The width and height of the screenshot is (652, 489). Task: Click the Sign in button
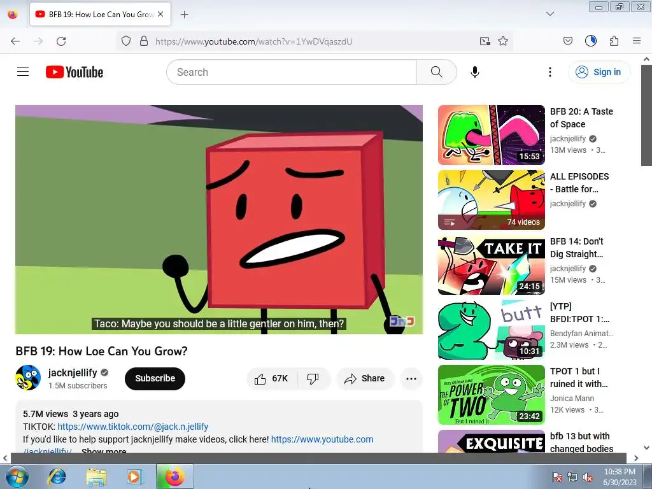click(x=599, y=72)
